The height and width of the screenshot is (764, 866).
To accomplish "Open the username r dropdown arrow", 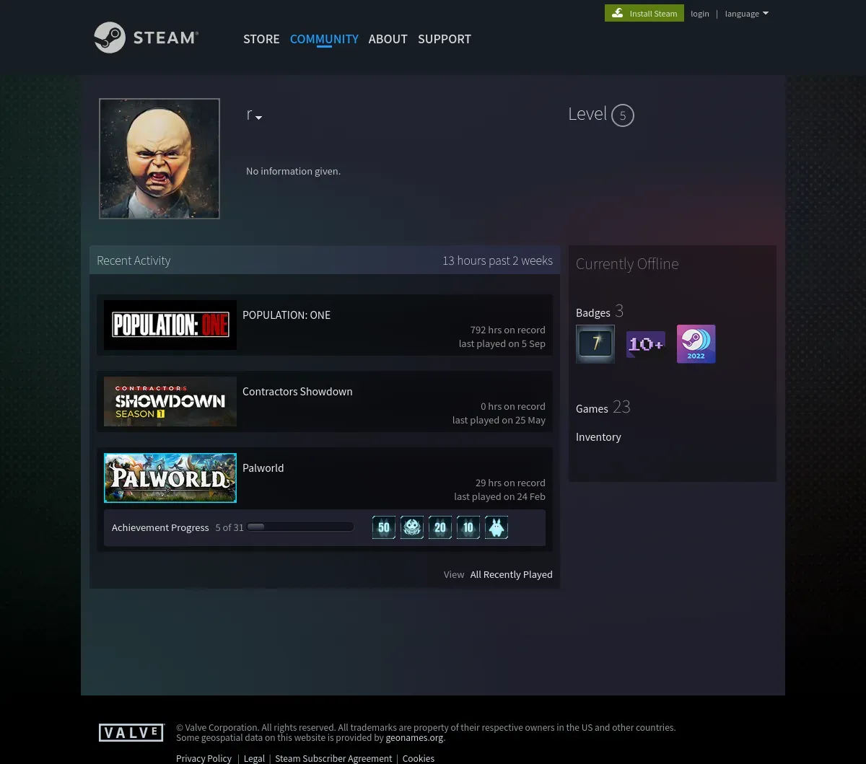I will (x=258, y=118).
